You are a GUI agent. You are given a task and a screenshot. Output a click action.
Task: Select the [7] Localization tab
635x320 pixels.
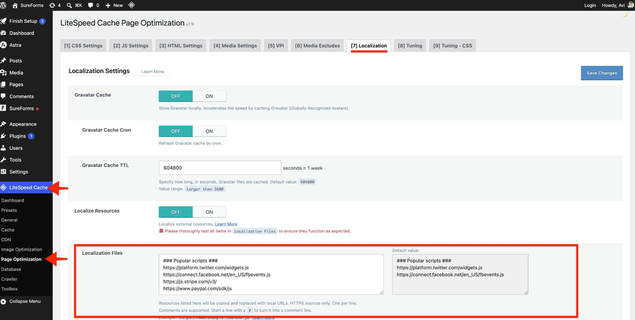pyautogui.click(x=369, y=46)
